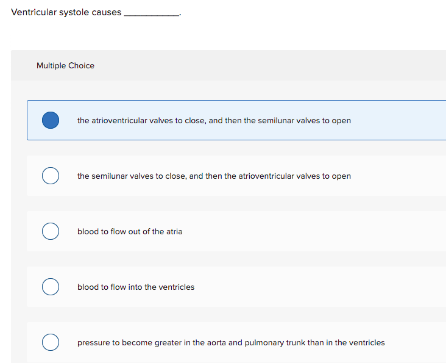Click the text 'blood to flow out of the atria'
This screenshot has width=446, height=363.
coord(130,231)
